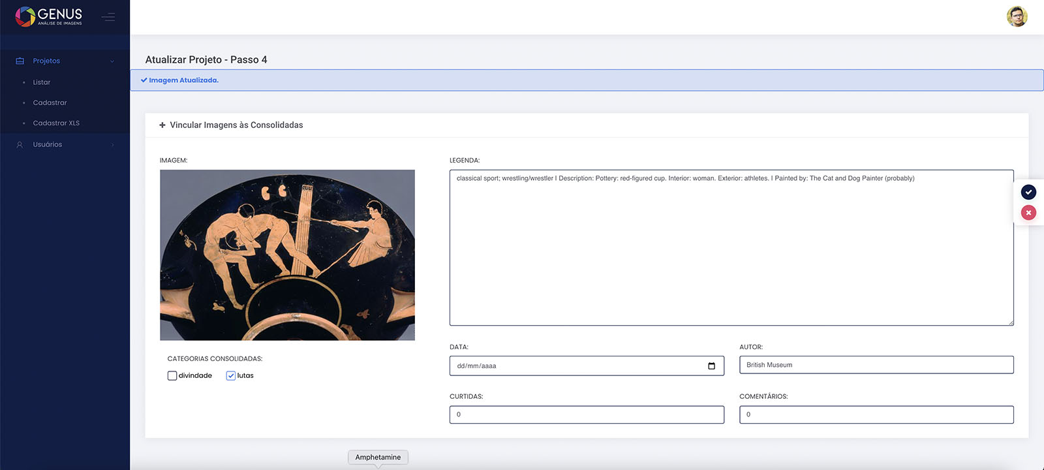Open the user profile avatar

point(1017,17)
